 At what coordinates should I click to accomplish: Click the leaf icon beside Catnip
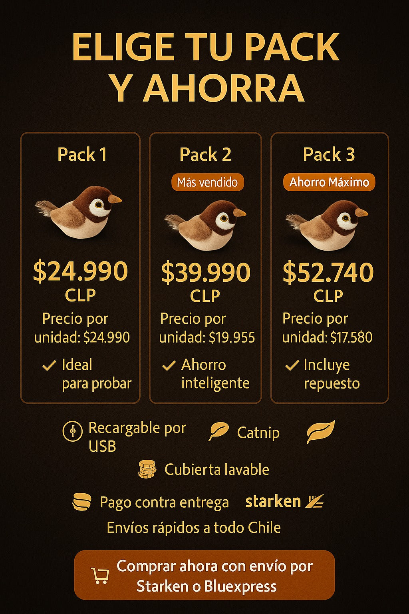tap(218, 432)
